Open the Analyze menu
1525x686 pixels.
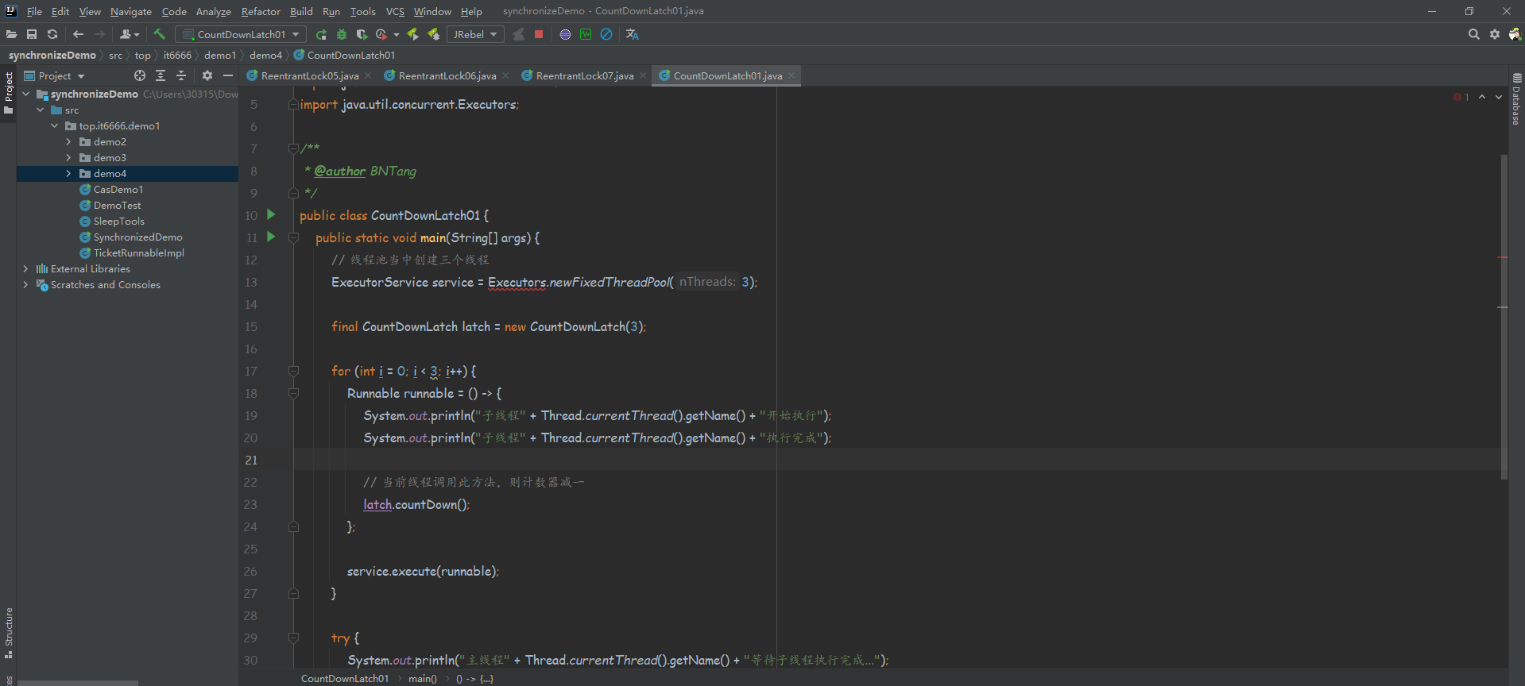point(213,11)
